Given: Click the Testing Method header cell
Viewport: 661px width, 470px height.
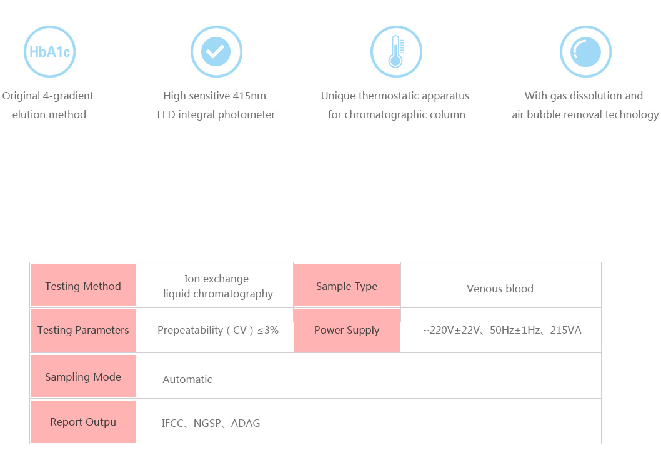Looking at the screenshot, I should click(x=84, y=285).
